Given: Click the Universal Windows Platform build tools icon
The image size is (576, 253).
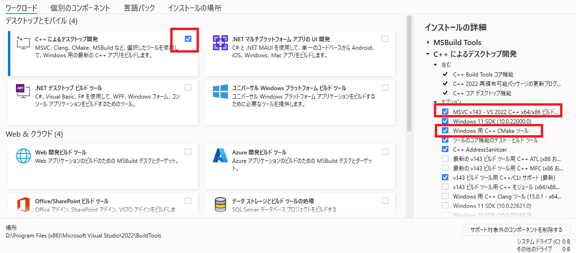Looking at the screenshot, I should pos(220,92).
